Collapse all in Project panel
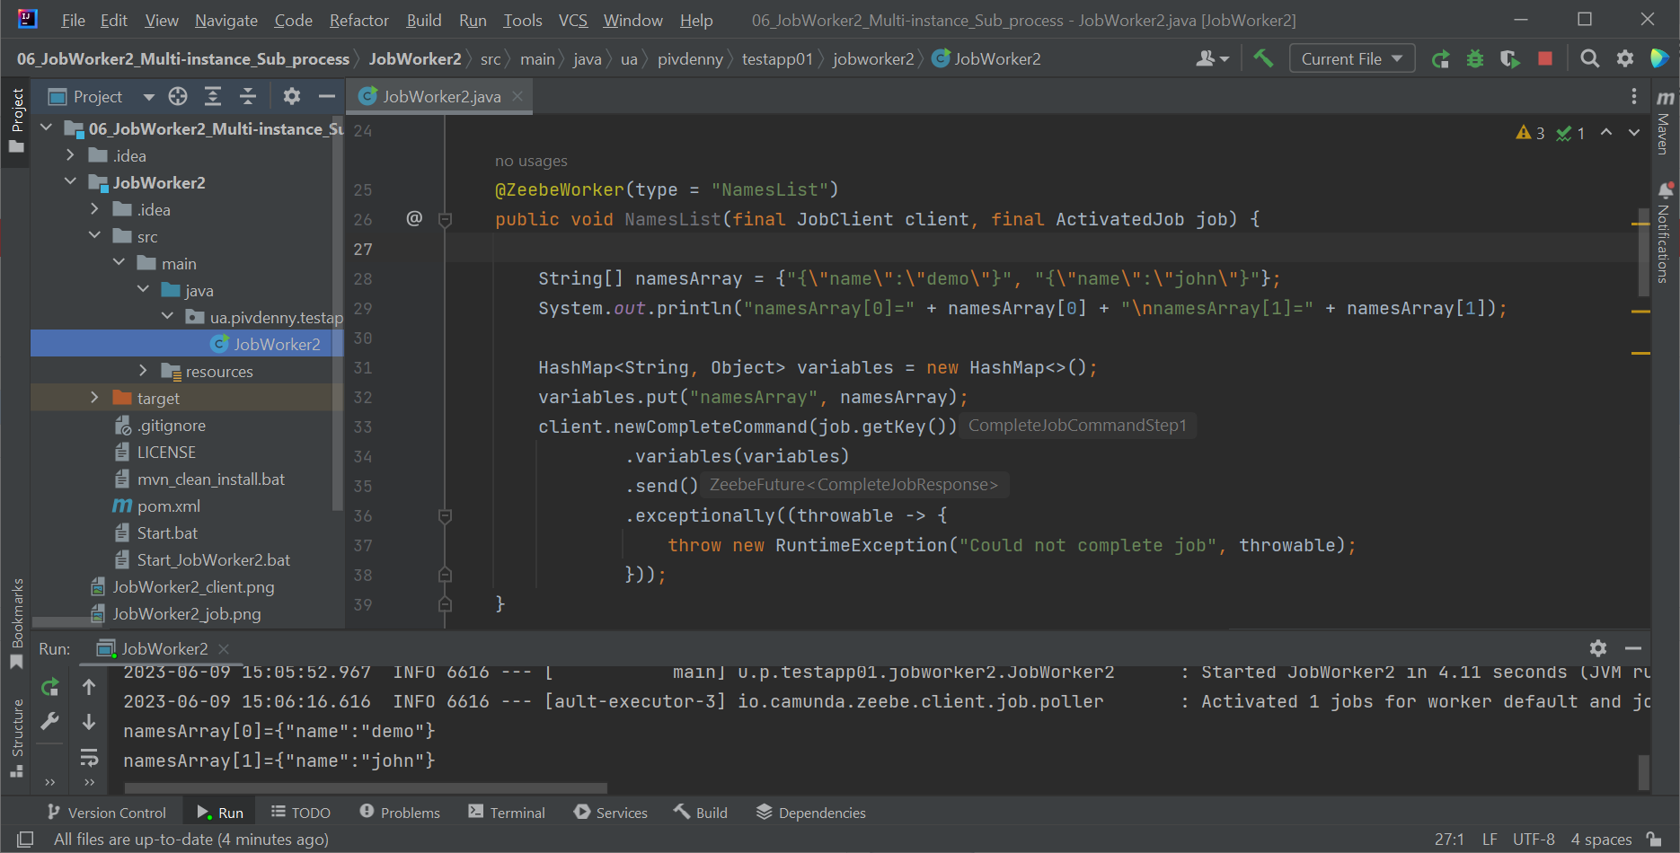This screenshot has height=853, width=1680. pos(248,96)
